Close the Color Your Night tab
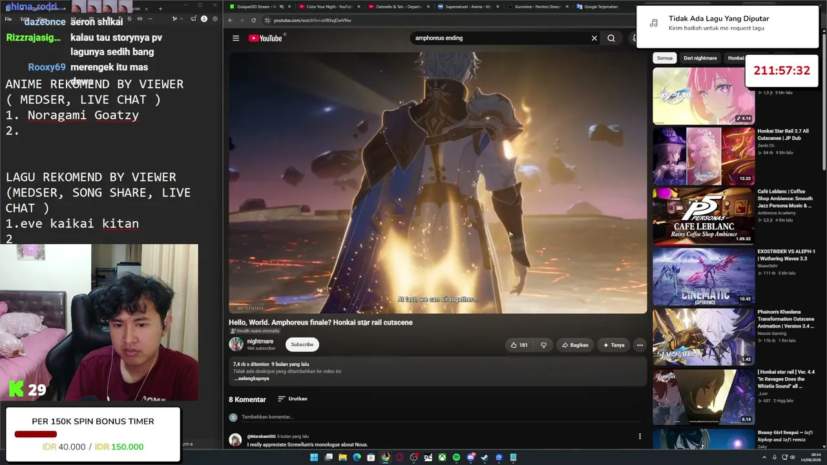The image size is (827, 465). 359,6
